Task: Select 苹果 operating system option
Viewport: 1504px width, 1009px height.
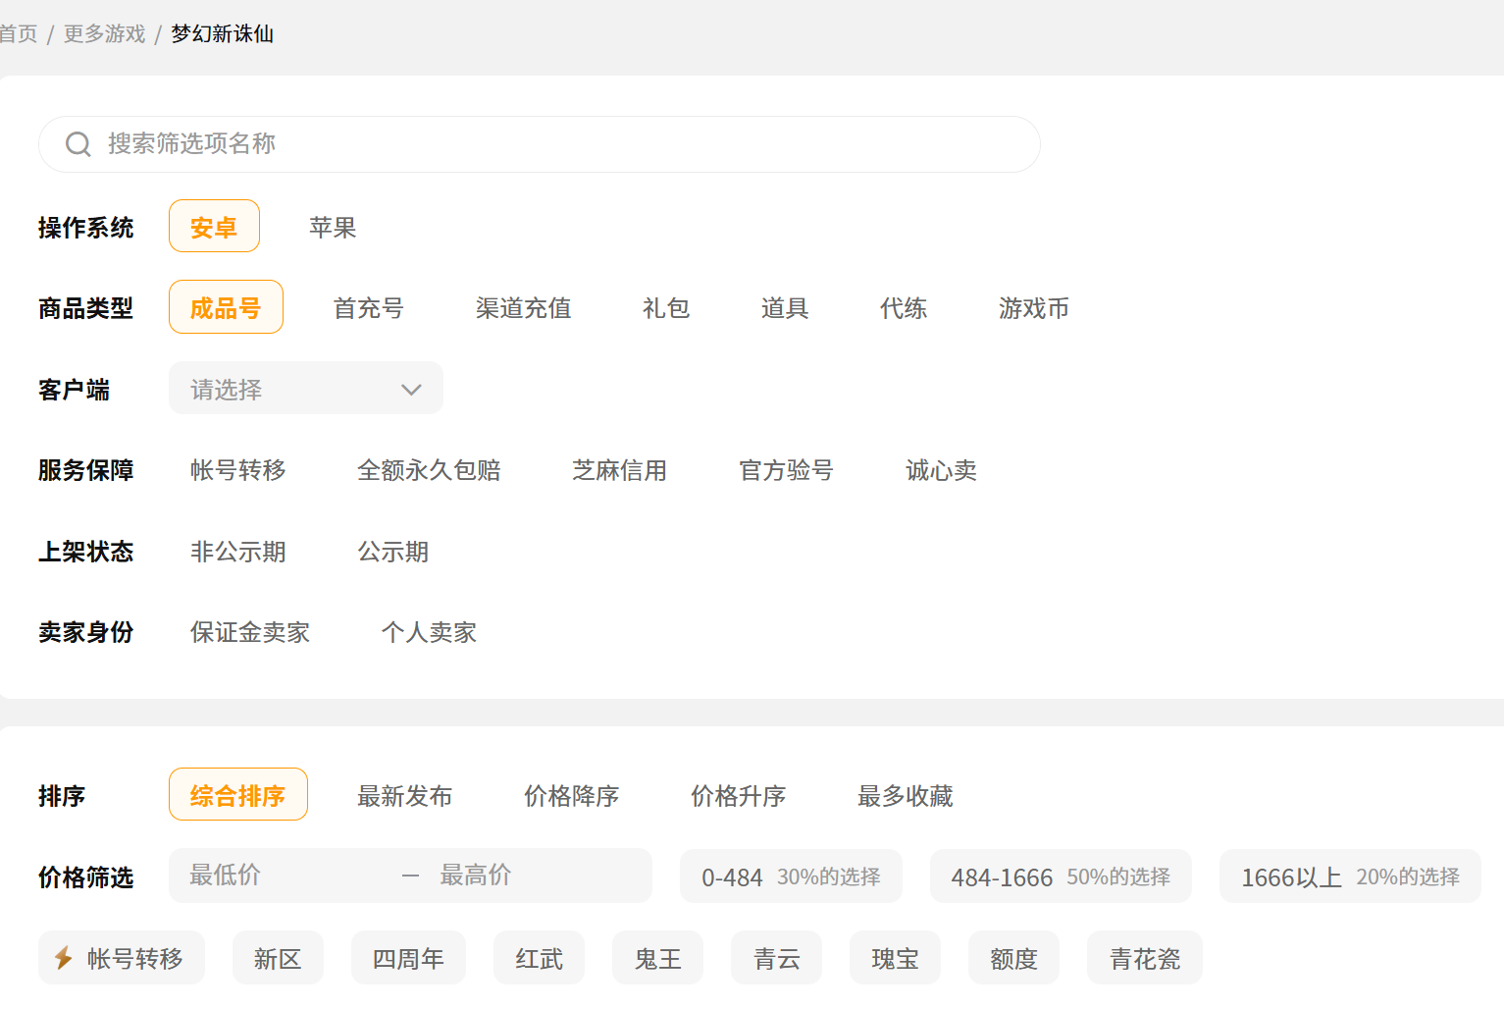Action: point(333,228)
